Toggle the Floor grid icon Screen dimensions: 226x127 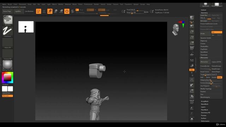192,55
